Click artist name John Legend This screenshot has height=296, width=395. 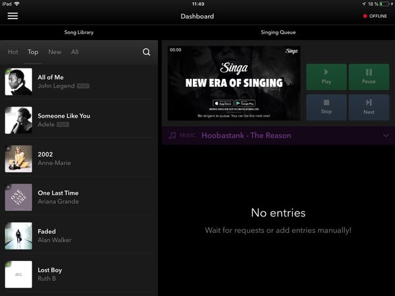[56, 86]
